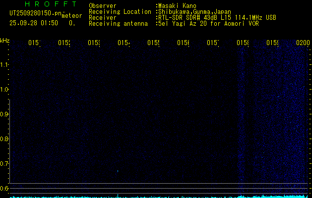
Task: Select RTL-SDR SDR# receiver details text
Action: (217, 18)
